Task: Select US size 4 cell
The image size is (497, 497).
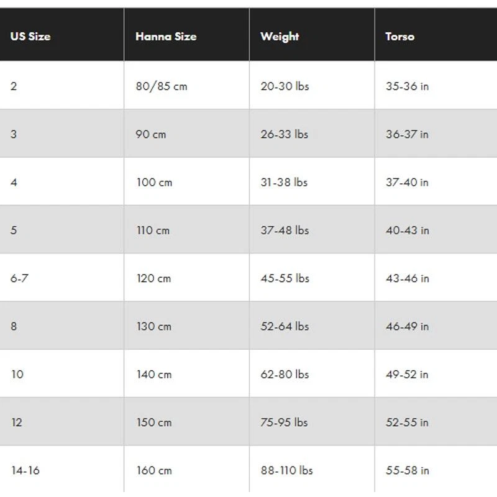Action: coord(14,183)
